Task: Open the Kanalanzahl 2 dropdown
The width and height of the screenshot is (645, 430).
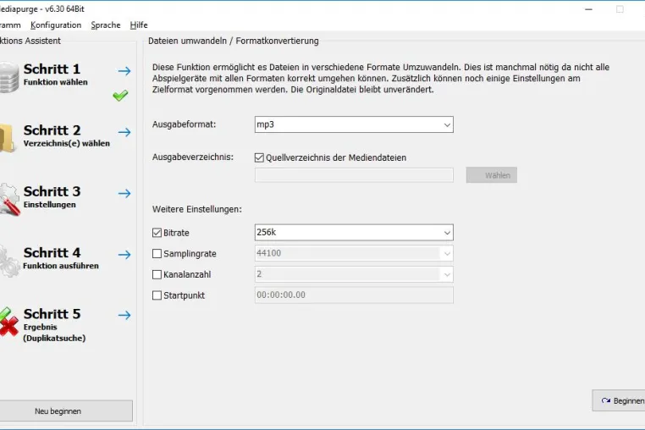Action: pos(354,274)
